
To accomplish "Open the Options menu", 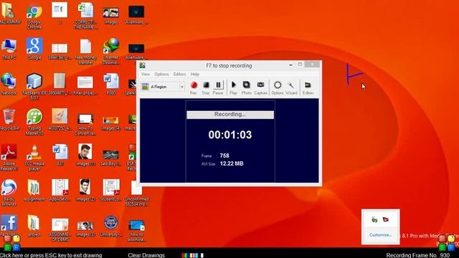I will pos(161,75).
